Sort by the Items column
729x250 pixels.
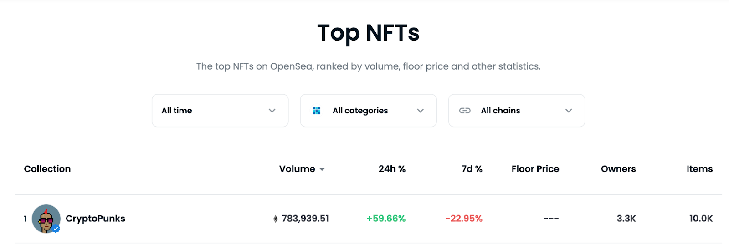699,169
